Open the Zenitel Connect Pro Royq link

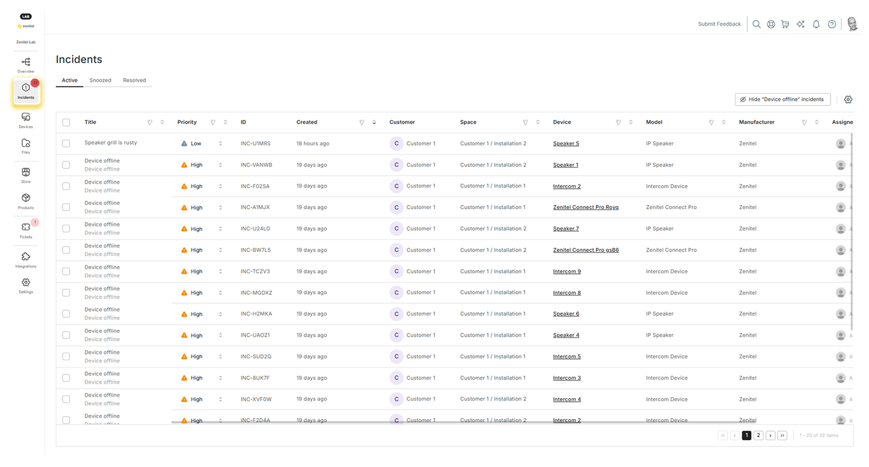[x=585, y=207]
